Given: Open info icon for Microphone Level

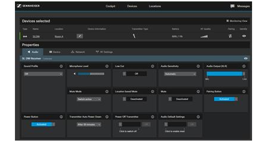Looking at the screenshot, I should click(x=107, y=66).
